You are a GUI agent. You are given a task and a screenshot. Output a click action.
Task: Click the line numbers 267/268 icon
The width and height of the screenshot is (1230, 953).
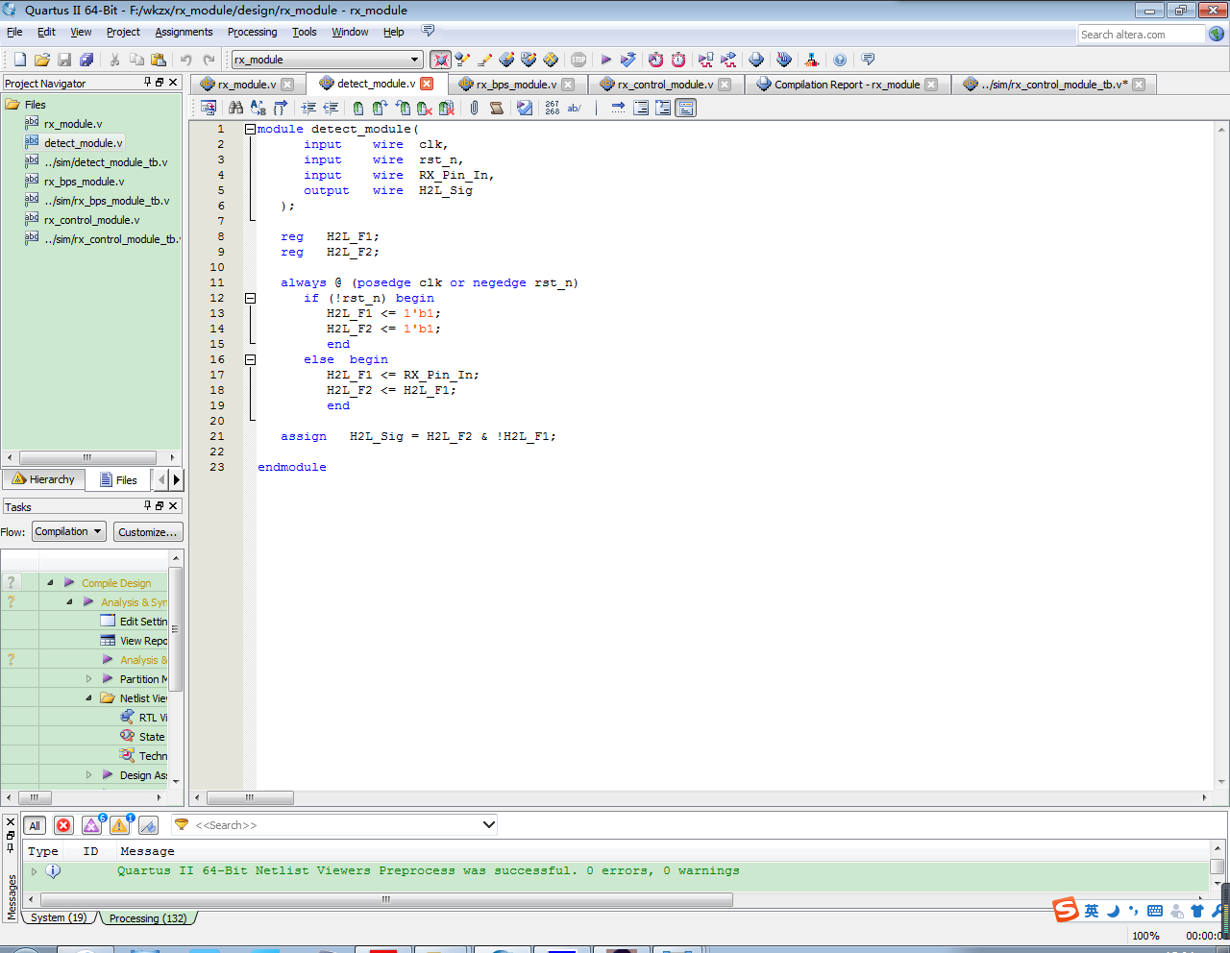pyautogui.click(x=552, y=108)
